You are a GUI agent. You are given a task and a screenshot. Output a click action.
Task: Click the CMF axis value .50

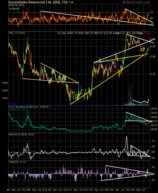pyautogui.click(x=153, y=167)
